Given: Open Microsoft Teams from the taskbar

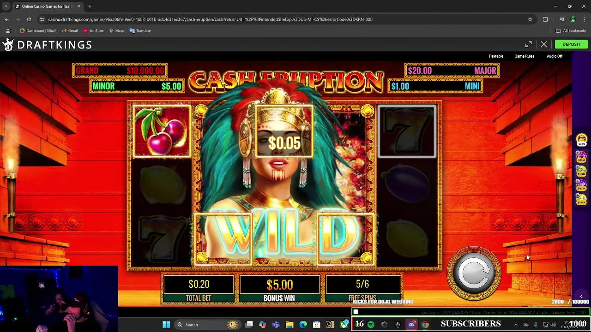Looking at the screenshot, I should pos(276,325).
